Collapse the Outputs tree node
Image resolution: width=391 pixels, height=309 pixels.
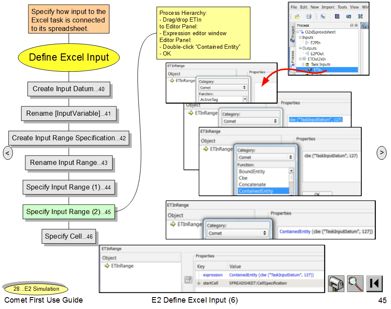pyautogui.click(x=300, y=48)
